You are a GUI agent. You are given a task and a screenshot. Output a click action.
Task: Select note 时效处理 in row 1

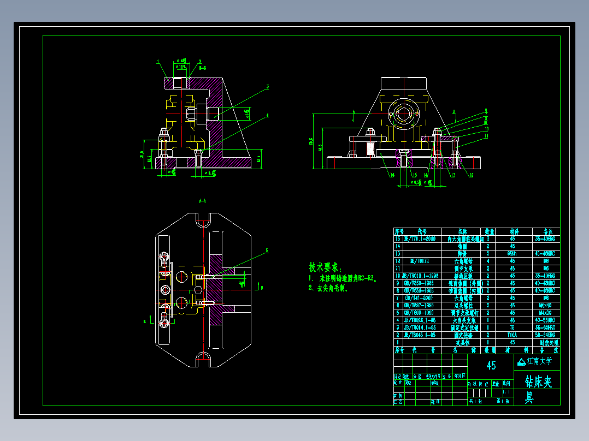[549, 343]
